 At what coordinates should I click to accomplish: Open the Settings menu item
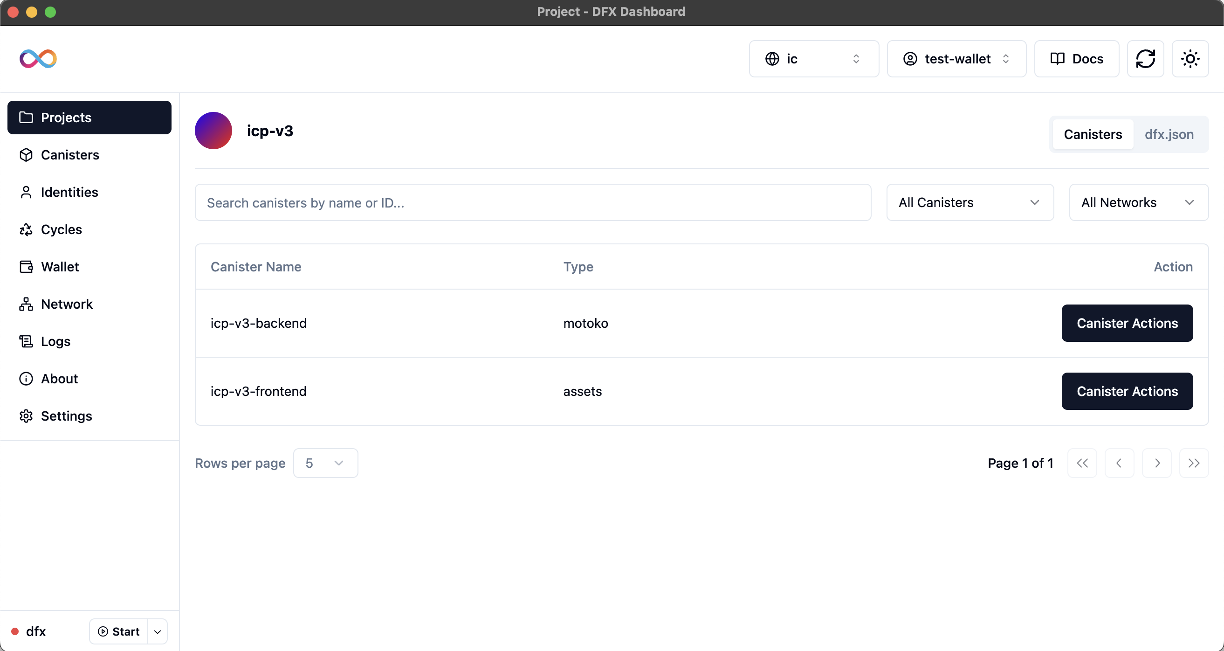(67, 416)
